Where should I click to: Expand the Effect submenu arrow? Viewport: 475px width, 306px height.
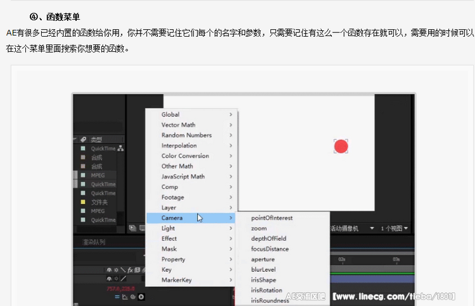231,238
